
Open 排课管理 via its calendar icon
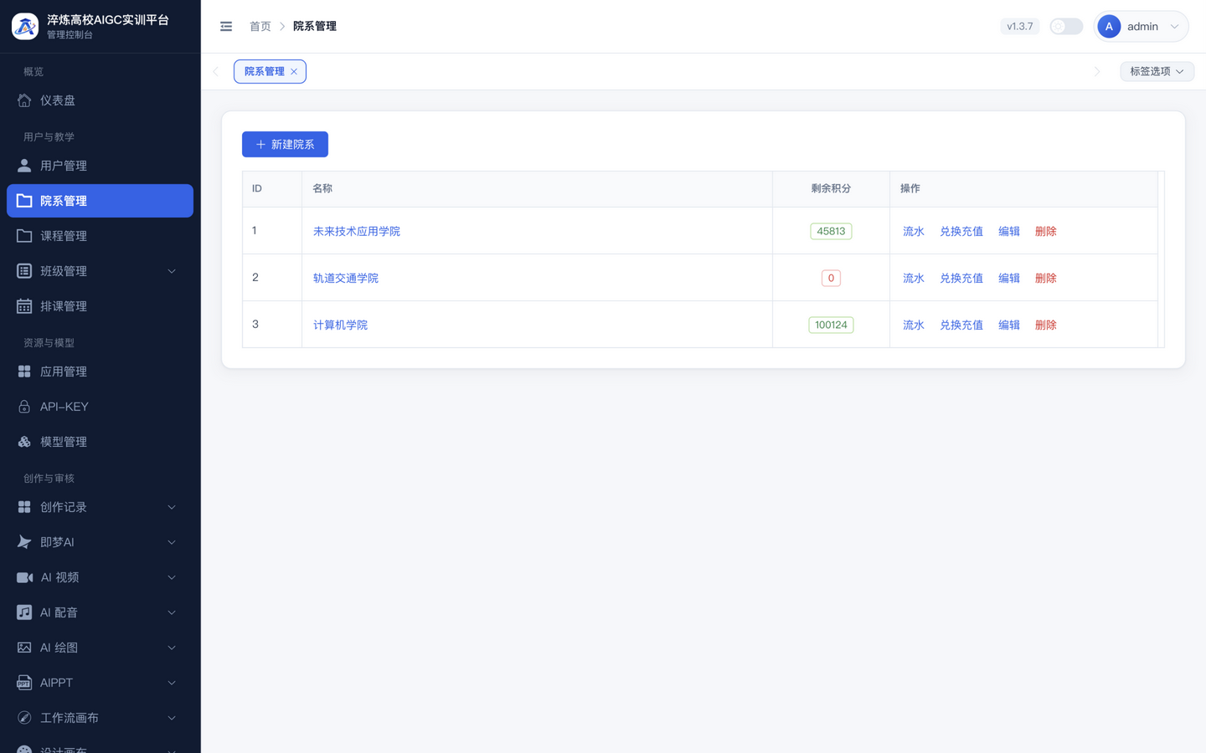tap(24, 306)
